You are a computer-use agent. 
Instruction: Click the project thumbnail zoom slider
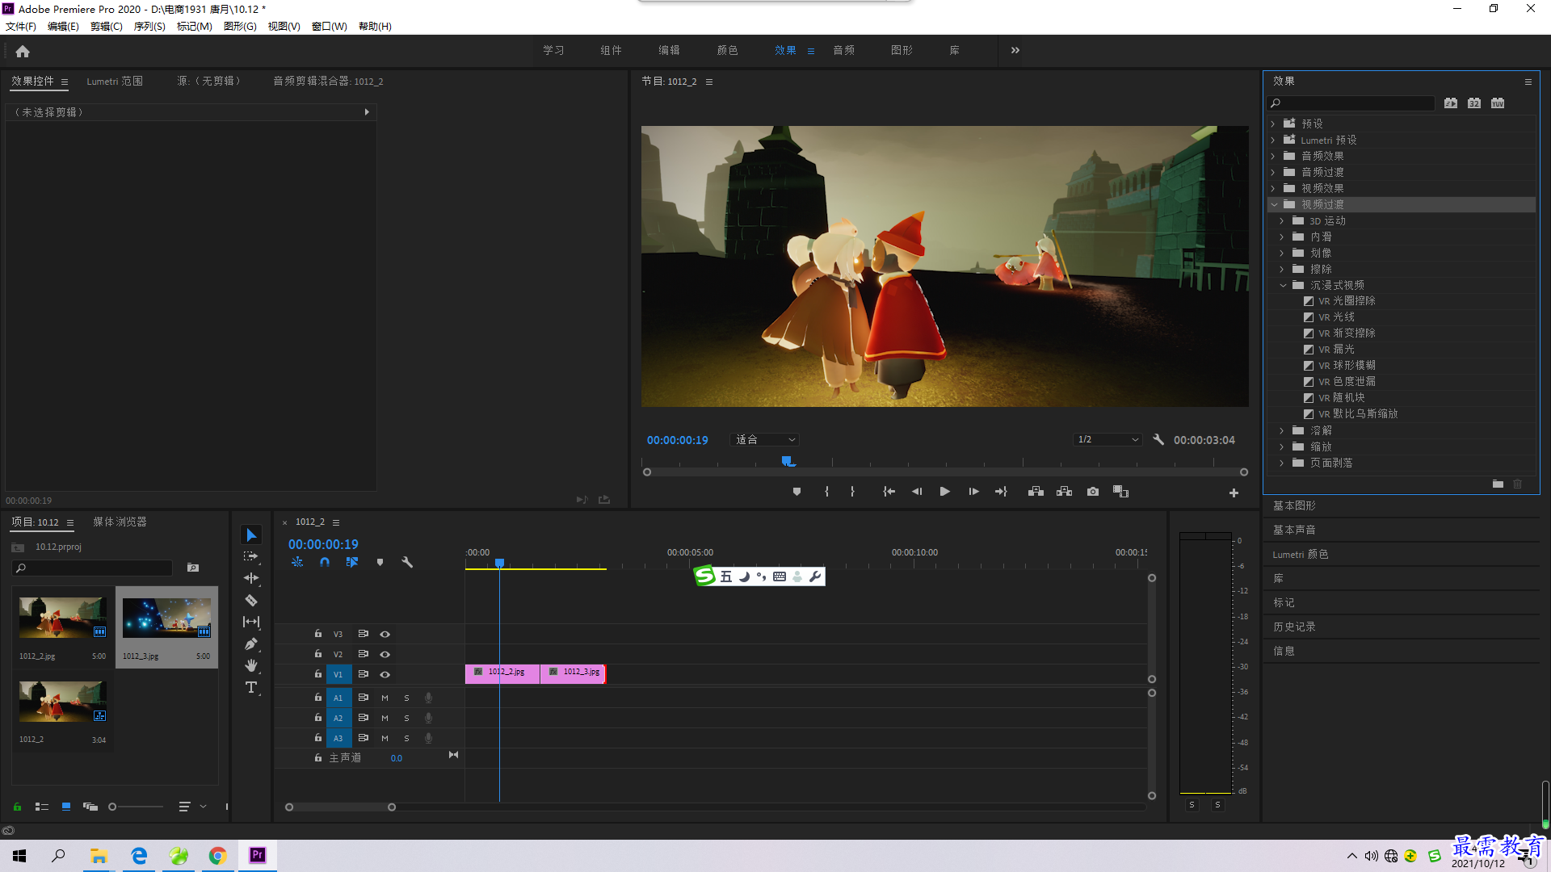tap(136, 807)
